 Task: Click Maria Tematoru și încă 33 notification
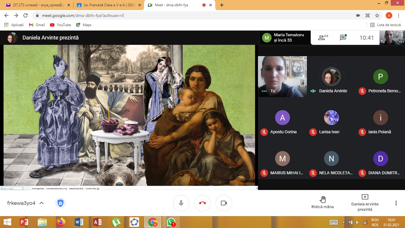[285, 38]
